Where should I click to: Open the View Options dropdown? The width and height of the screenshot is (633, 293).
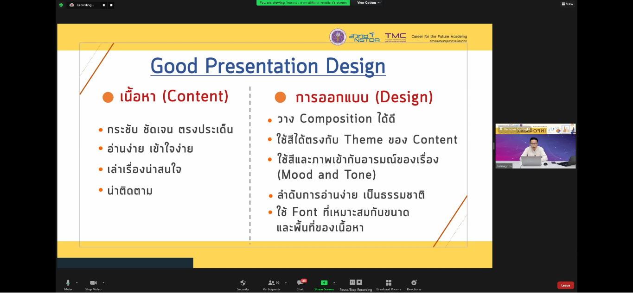(x=368, y=3)
